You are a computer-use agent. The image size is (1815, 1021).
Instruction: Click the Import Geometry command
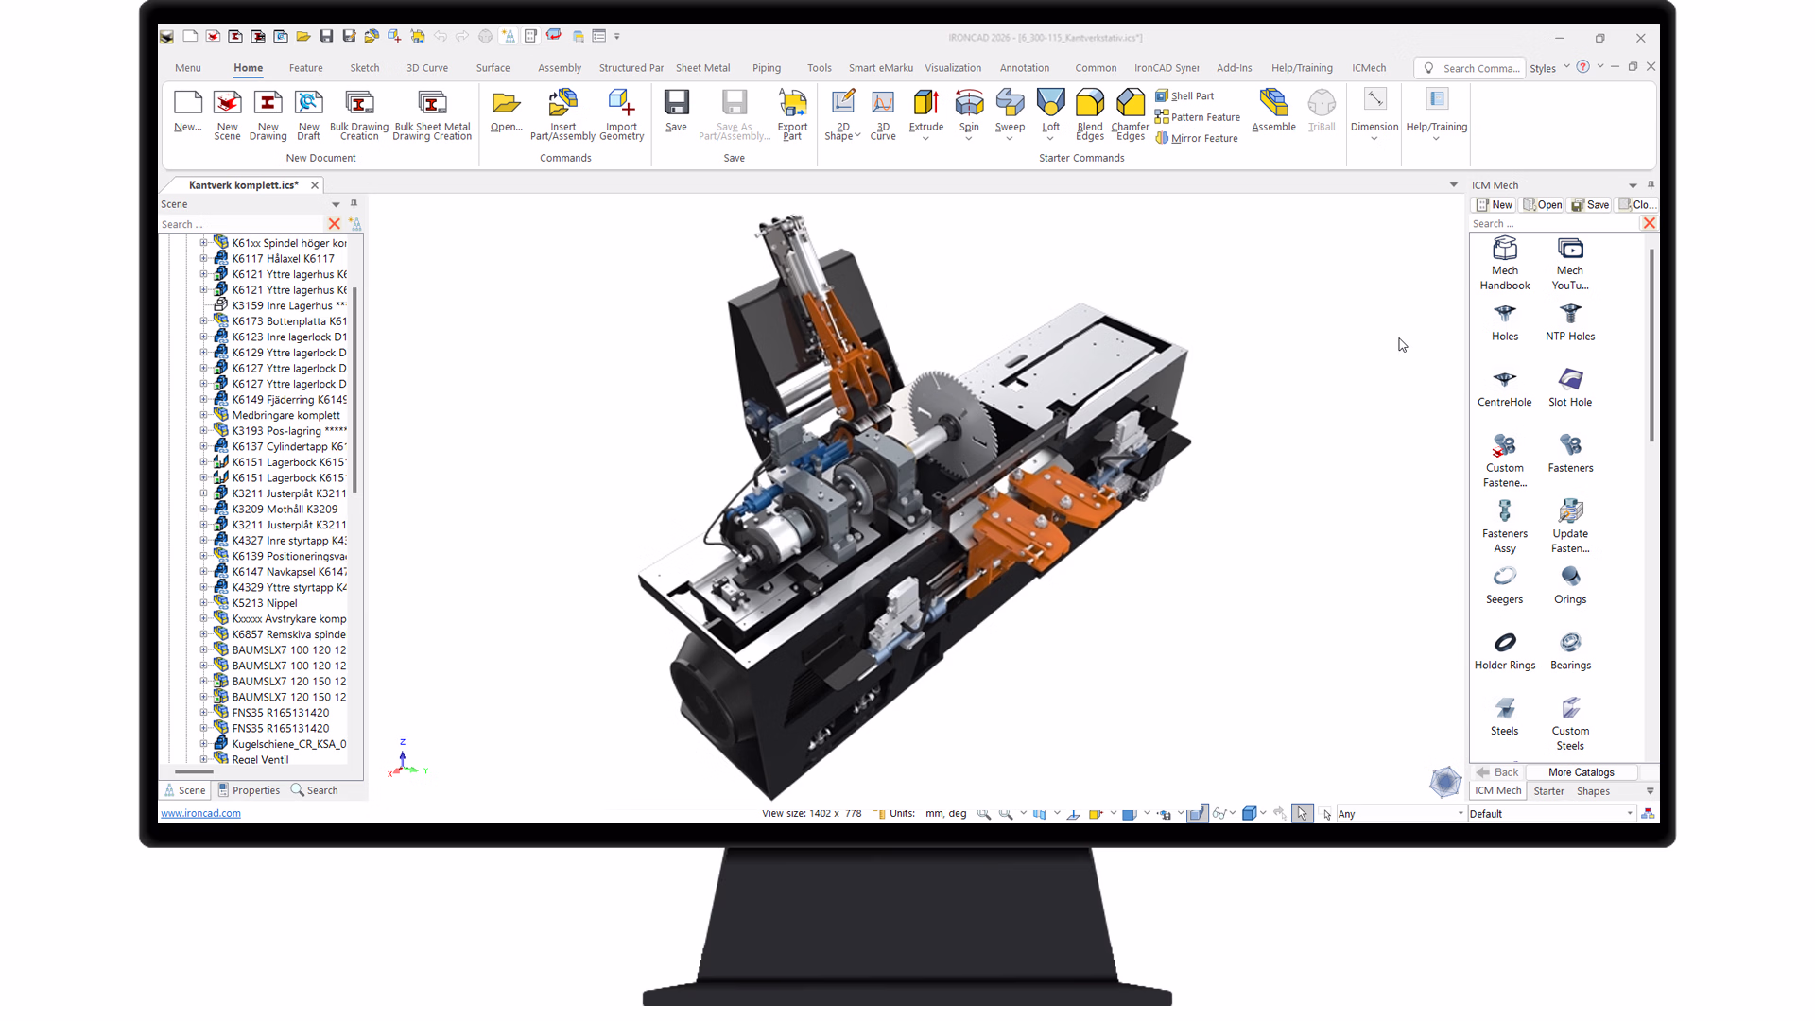(x=621, y=112)
